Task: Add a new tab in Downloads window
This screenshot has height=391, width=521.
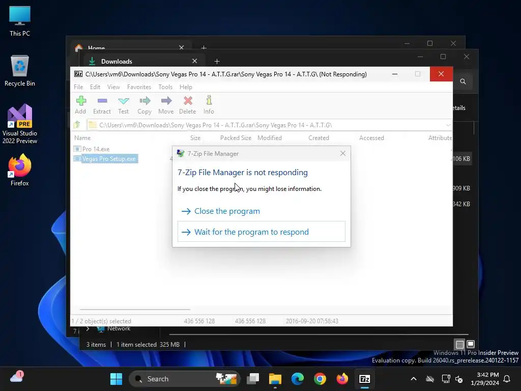Action: tap(217, 61)
